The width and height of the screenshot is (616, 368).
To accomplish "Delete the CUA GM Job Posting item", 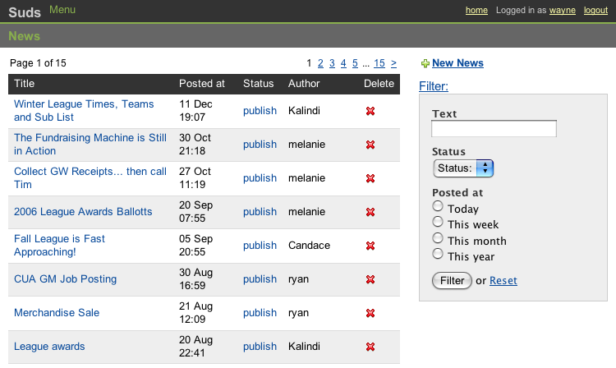I will pos(370,279).
